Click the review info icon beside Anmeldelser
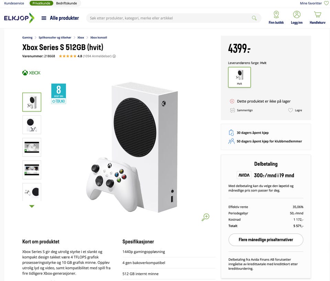 [x=114, y=56]
